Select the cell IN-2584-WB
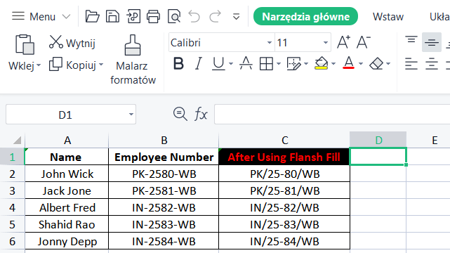450x253 pixels. point(164,241)
